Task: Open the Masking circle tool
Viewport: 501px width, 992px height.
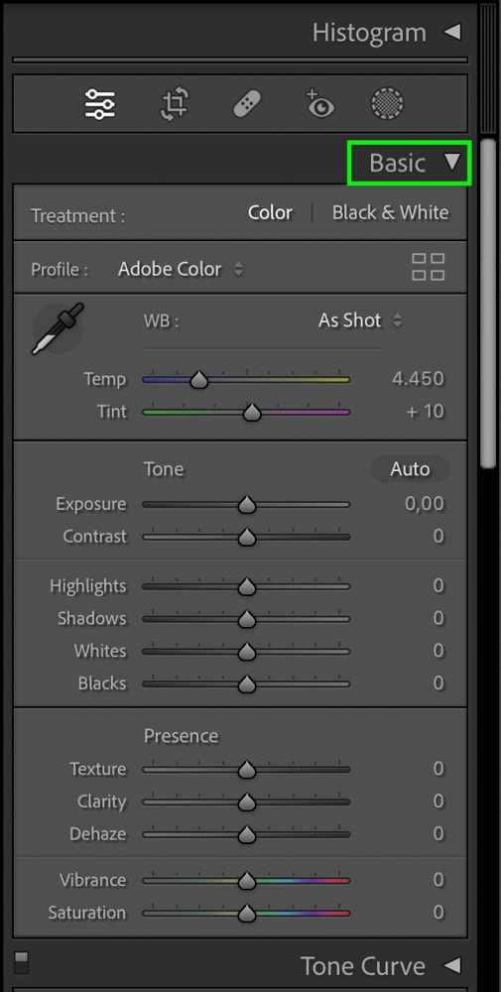Action: pos(387,104)
